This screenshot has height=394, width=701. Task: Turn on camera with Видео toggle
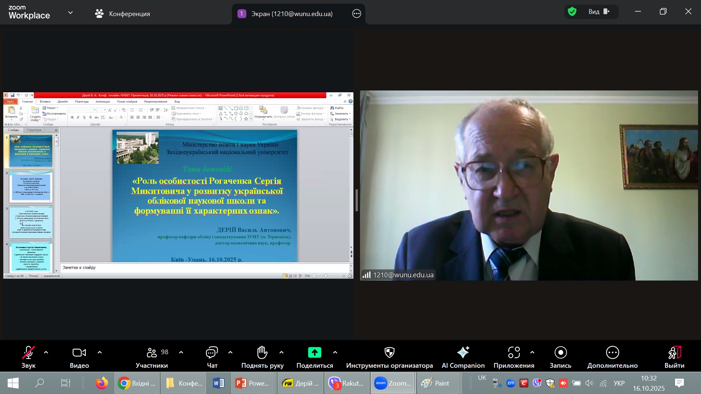pyautogui.click(x=79, y=353)
